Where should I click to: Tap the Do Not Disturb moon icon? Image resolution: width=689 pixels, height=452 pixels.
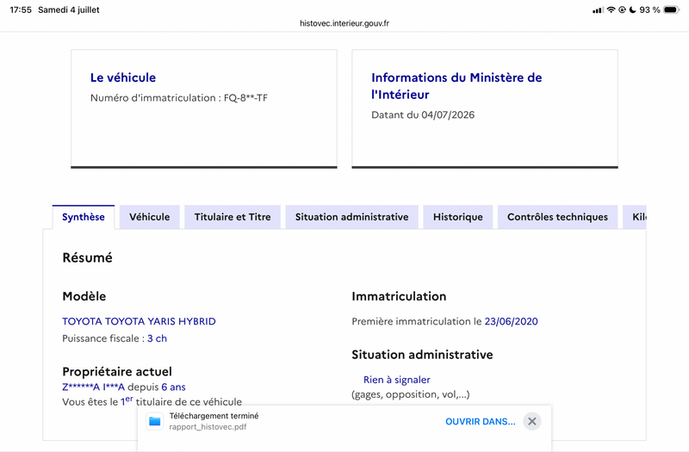[632, 9]
